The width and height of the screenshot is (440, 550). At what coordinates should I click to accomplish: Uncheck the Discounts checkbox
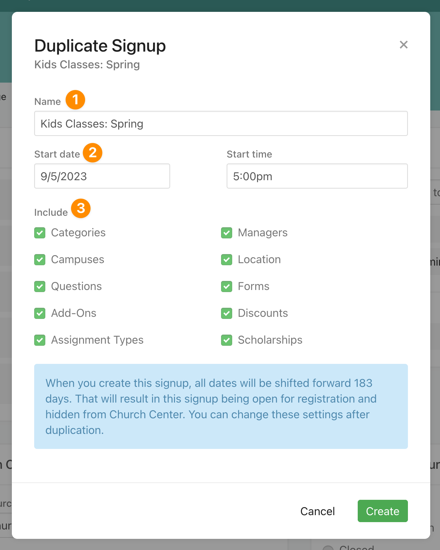coord(227,313)
